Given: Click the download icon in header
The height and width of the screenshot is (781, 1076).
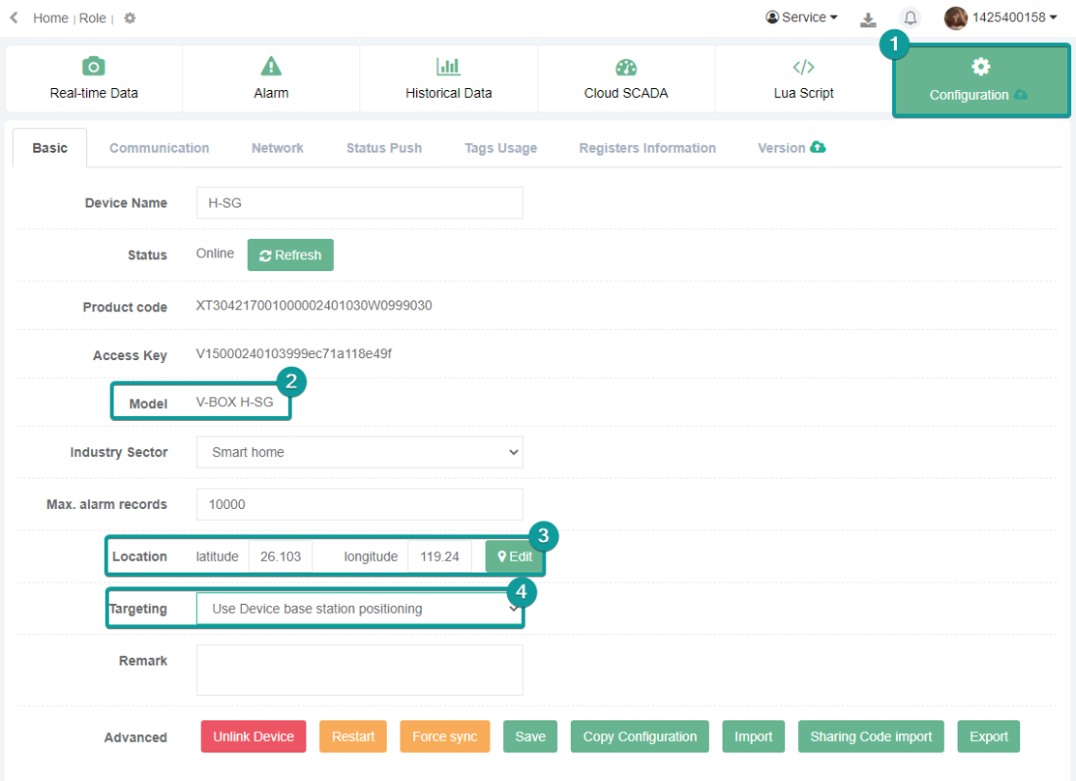Looking at the screenshot, I should pos(867,19).
